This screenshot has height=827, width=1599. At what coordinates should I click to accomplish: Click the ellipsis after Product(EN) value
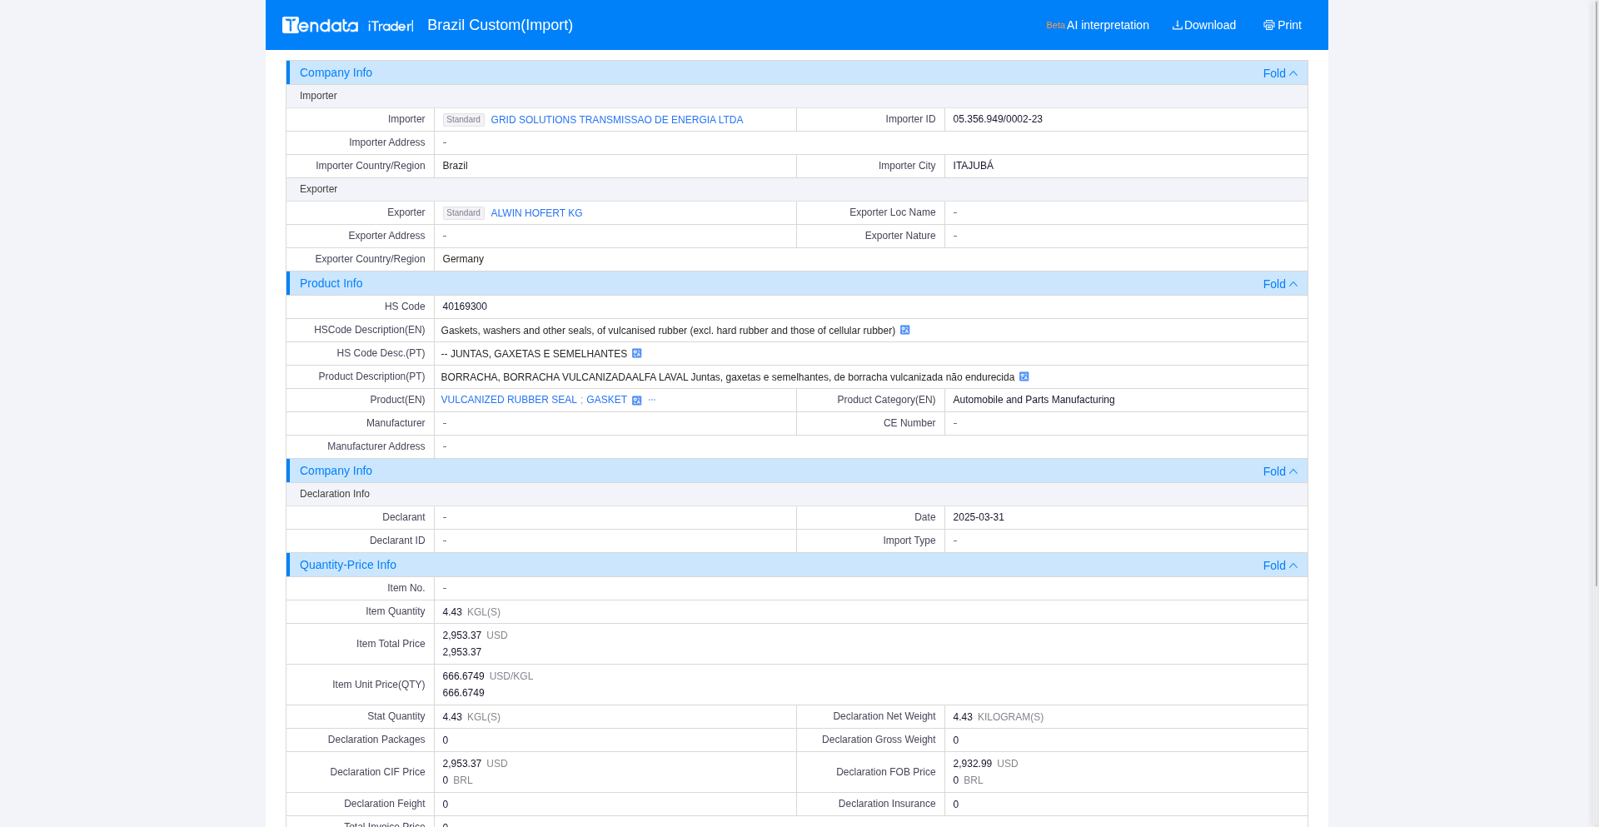pos(652,400)
